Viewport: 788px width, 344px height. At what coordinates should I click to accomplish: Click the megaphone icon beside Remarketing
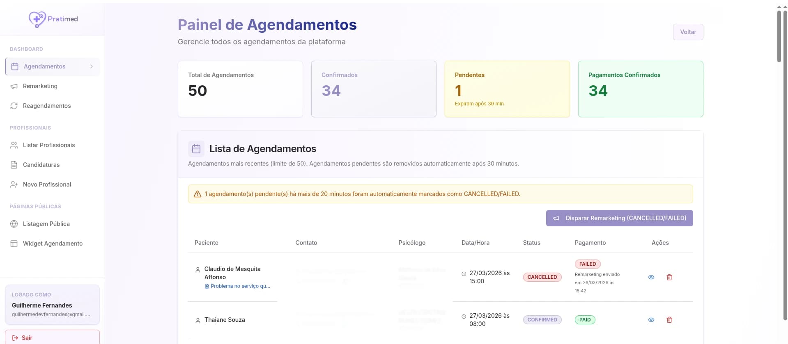point(14,86)
